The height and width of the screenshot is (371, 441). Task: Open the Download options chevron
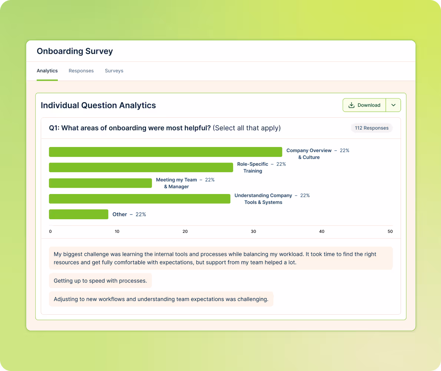point(393,105)
